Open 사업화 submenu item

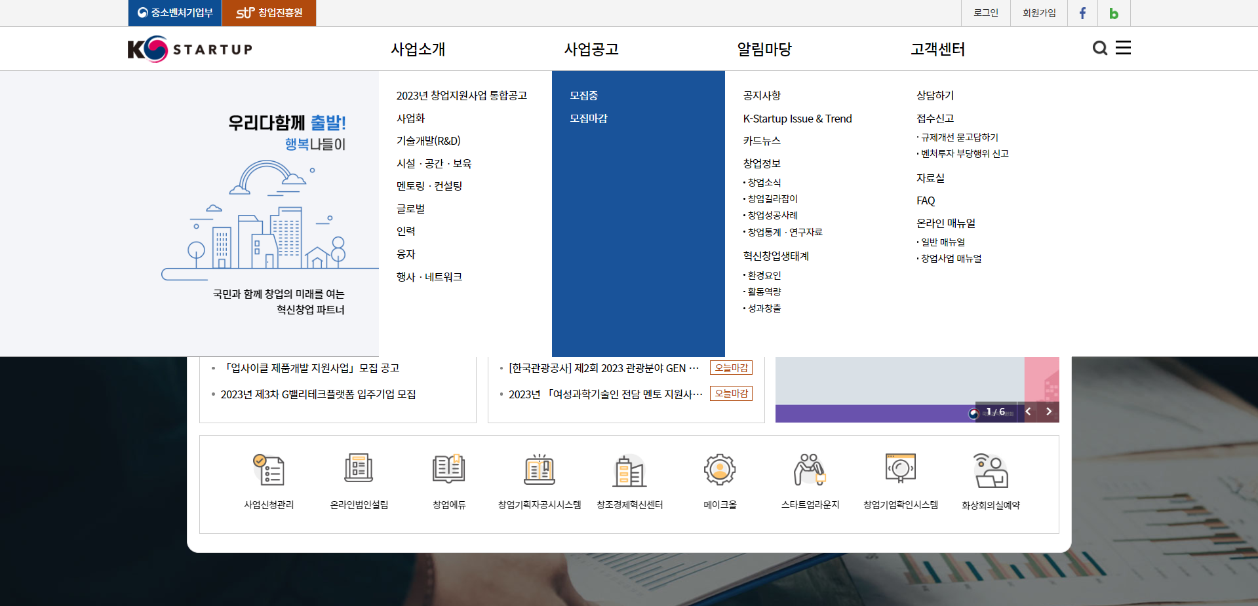coord(410,119)
